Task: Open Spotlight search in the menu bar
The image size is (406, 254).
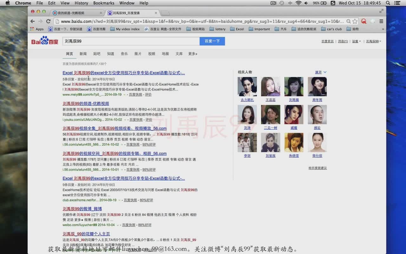Action: pyautogui.click(x=388, y=3)
